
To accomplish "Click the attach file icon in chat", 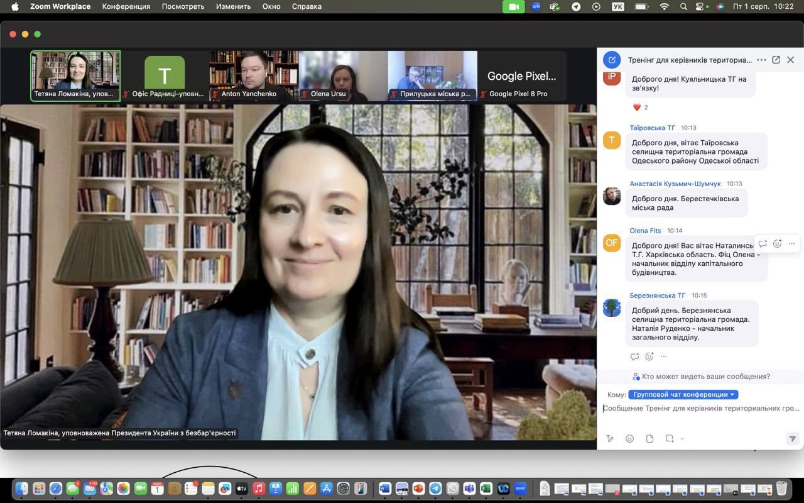I will point(649,439).
